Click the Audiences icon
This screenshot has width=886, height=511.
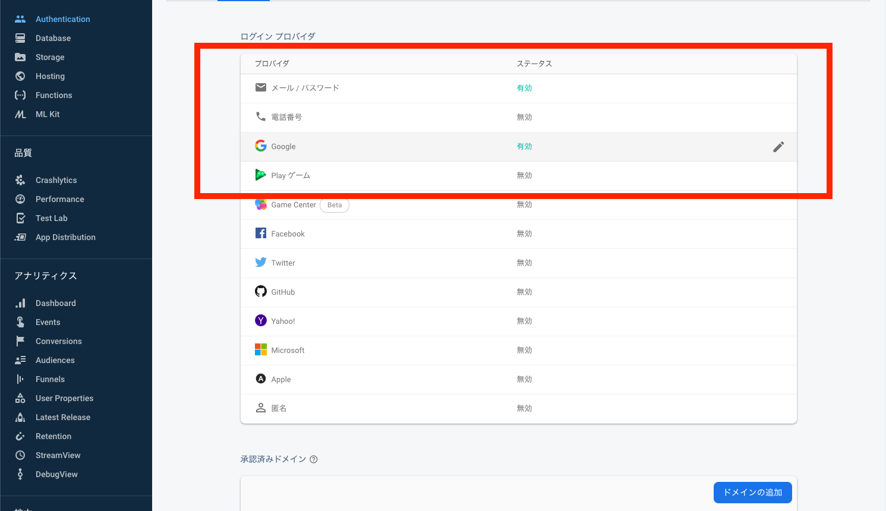(x=20, y=360)
